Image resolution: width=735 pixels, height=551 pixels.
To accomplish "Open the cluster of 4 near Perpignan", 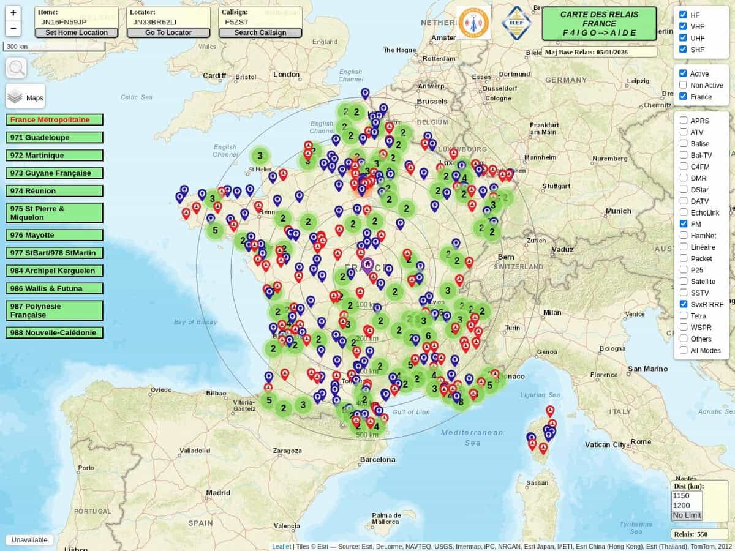I will [376, 427].
